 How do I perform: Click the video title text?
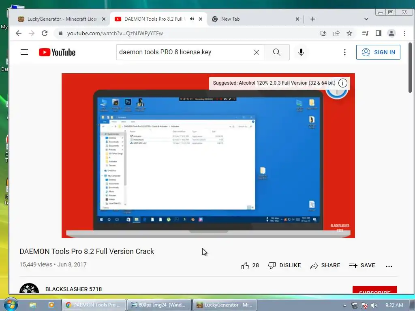pyautogui.click(x=87, y=251)
